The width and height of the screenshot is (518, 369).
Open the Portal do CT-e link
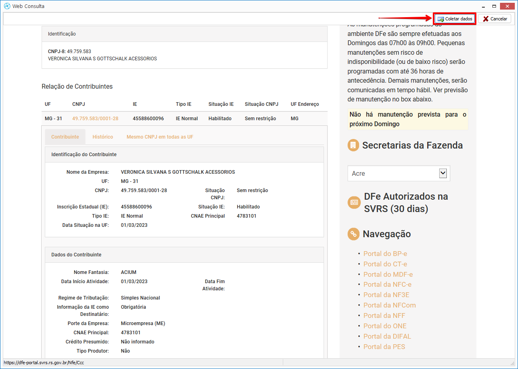[x=385, y=264]
